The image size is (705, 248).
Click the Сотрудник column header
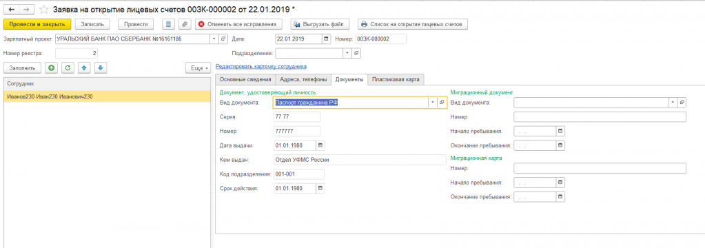(x=107, y=83)
